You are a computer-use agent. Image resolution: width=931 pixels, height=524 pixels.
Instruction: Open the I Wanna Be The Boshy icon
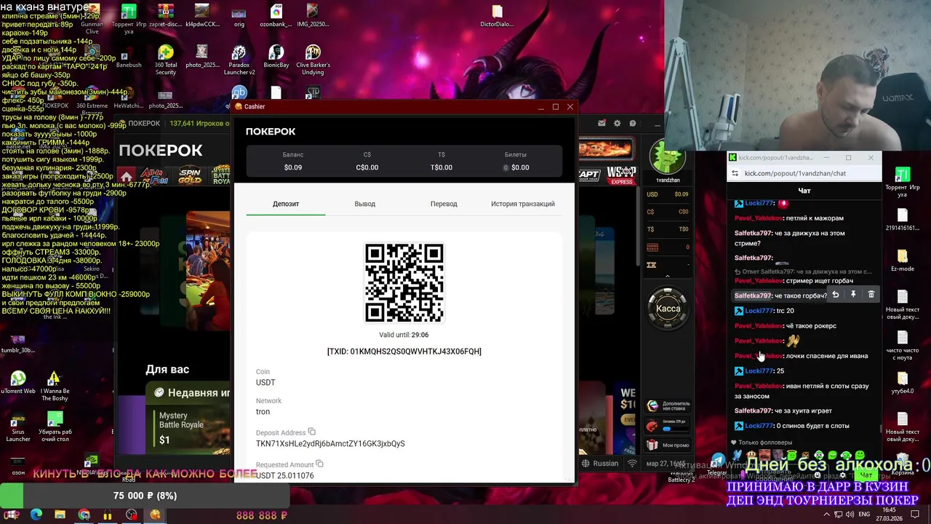click(55, 386)
